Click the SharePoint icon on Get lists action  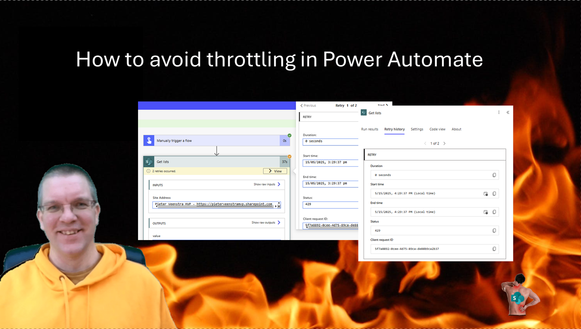149,162
